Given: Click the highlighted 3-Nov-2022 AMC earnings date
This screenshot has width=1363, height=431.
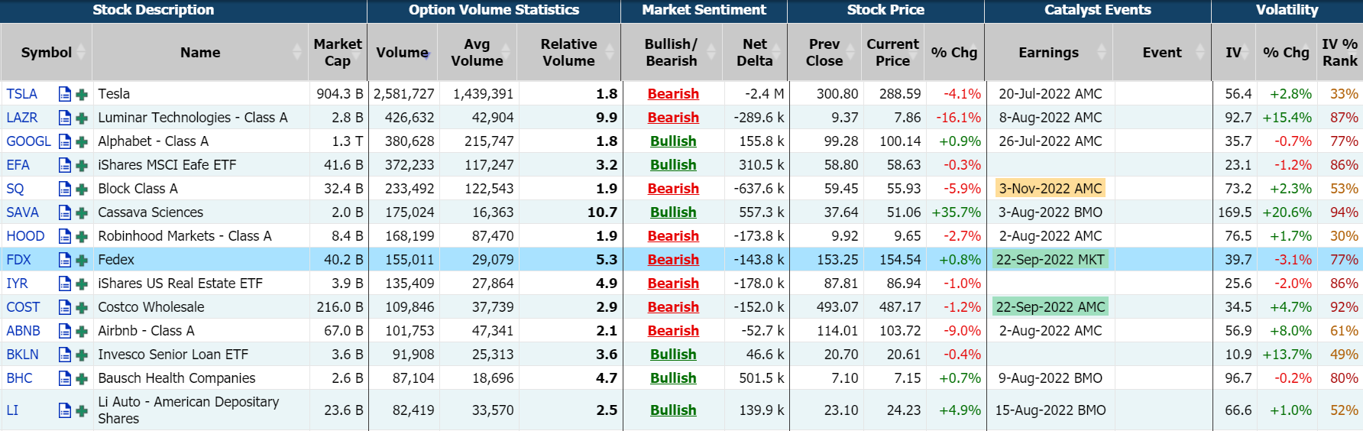Looking at the screenshot, I should click(1050, 189).
